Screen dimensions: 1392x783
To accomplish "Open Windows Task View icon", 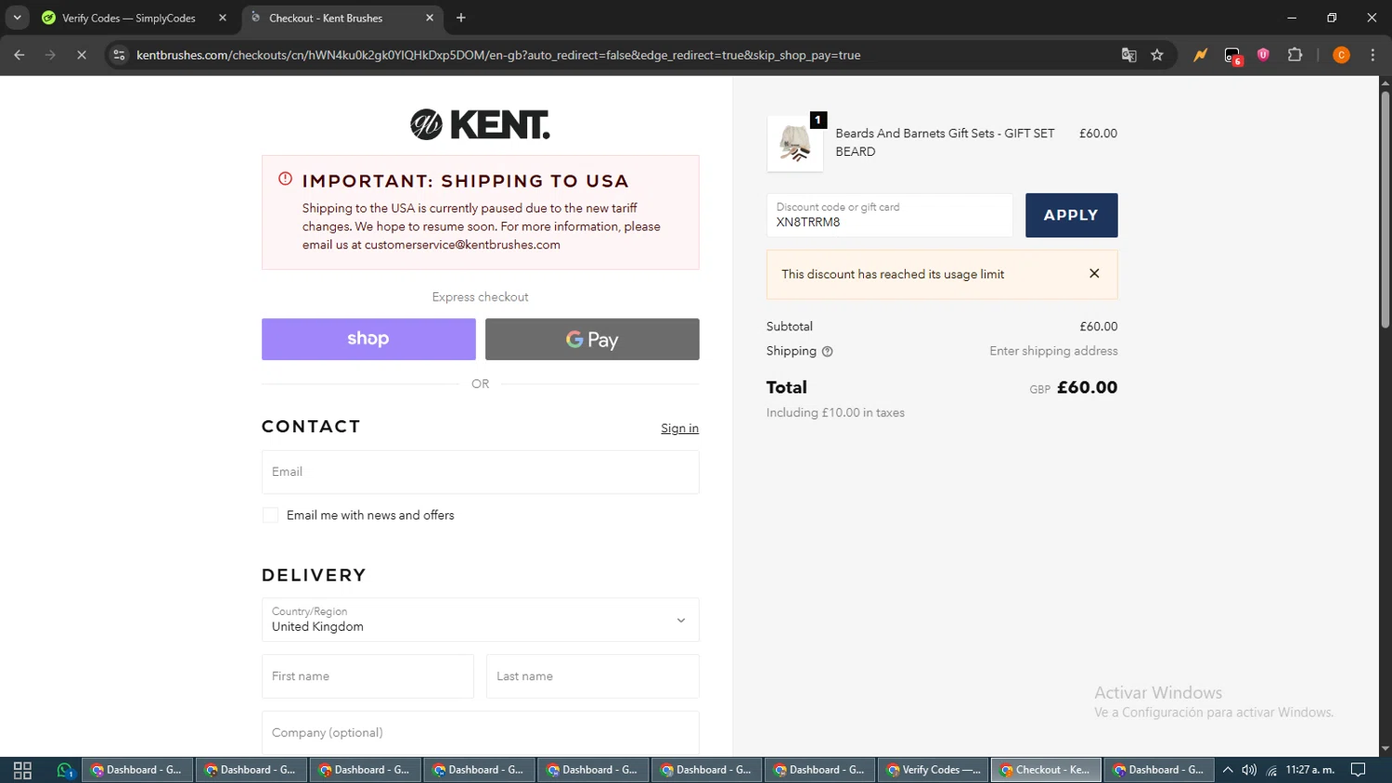I will coord(22,770).
